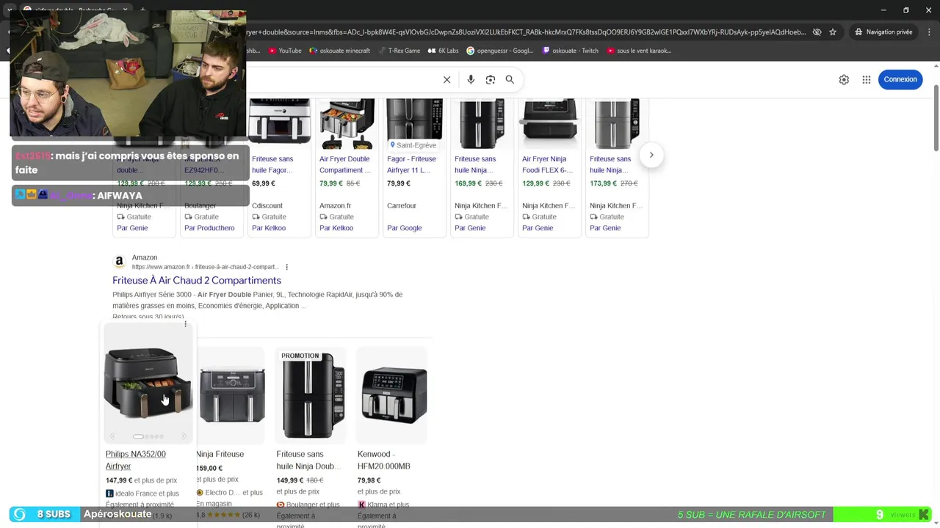Image resolution: width=940 pixels, height=528 pixels.
Task: Open the oskouate - Twitch bookmark
Action: click(x=571, y=51)
